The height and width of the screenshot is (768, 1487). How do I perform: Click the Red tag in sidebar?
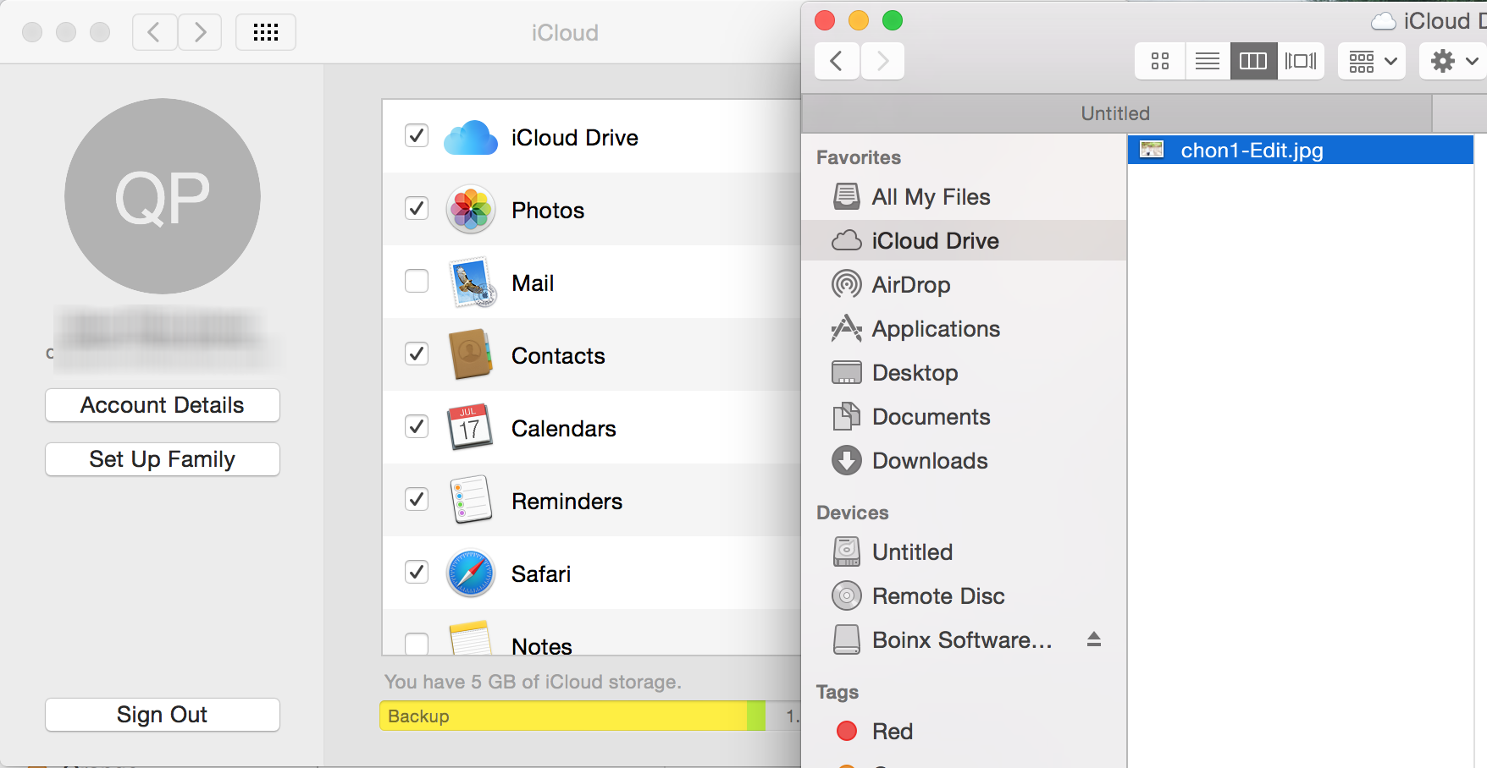point(964,732)
